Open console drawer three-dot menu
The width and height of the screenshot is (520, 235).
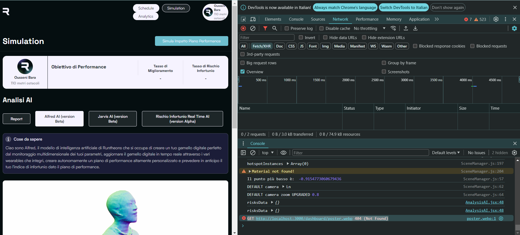pos(243,144)
